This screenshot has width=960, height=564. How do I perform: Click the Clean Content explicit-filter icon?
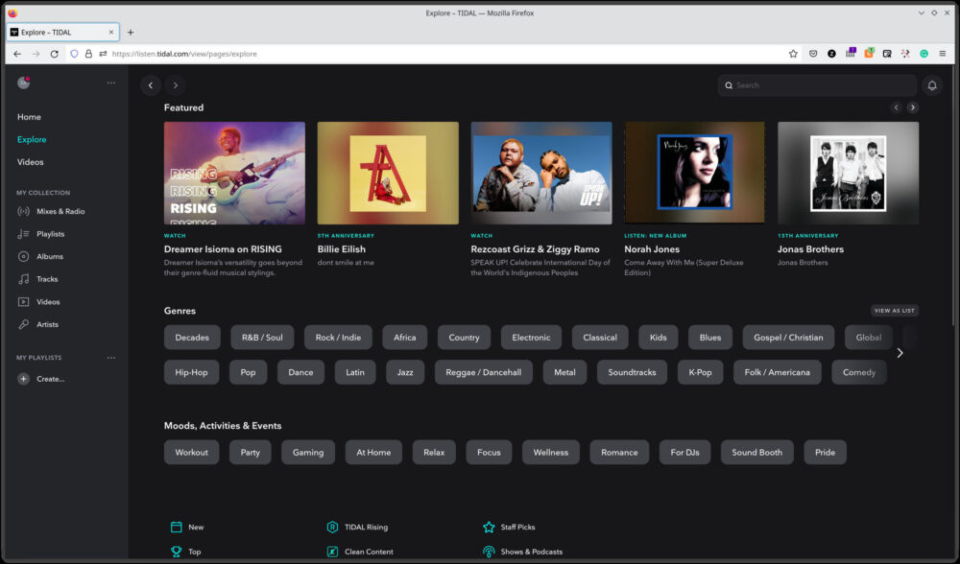(333, 552)
